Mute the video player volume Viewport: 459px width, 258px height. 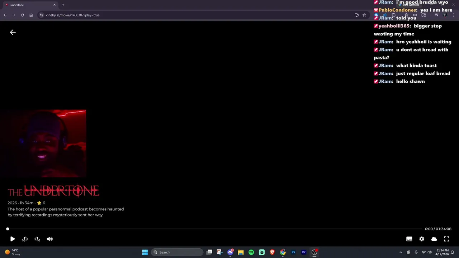coord(50,239)
